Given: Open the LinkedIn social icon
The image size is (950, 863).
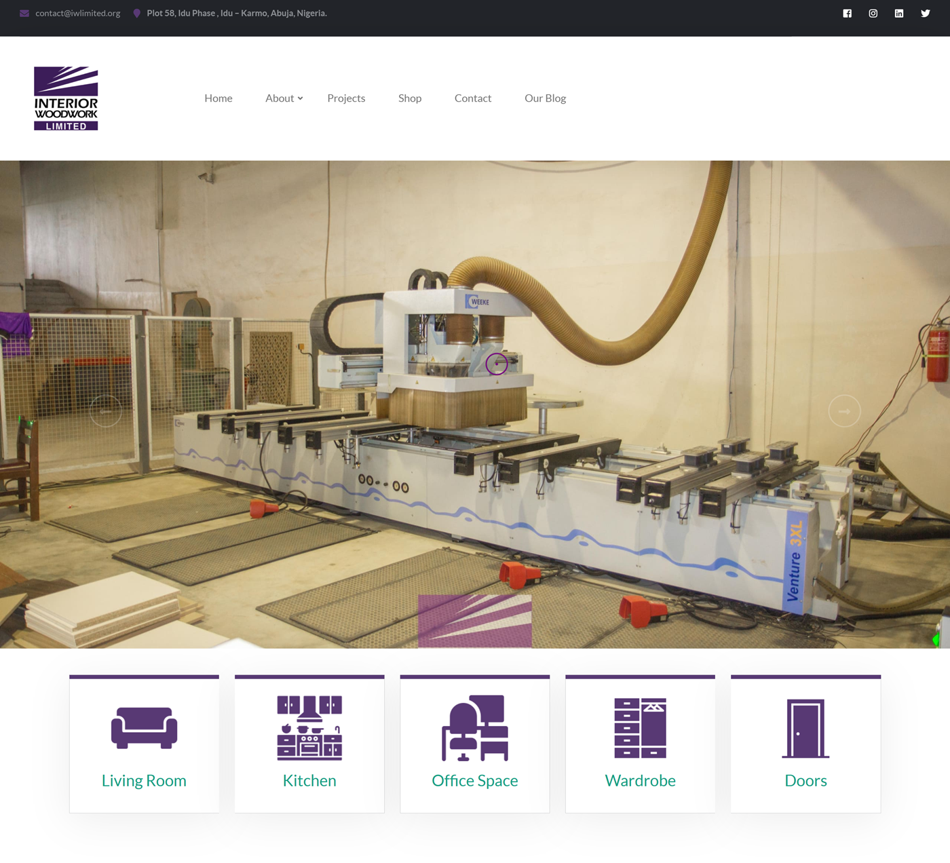Looking at the screenshot, I should (x=898, y=14).
